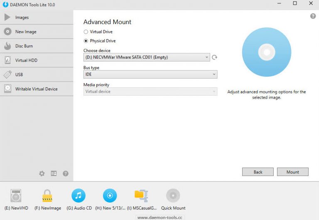Open the Media priority dropdown
This screenshot has height=220, width=319.
click(150, 91)
